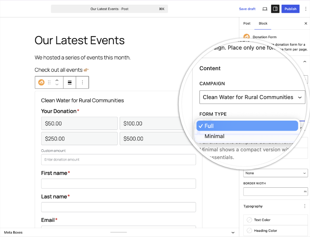Viewport: 310px width, 237px height.
Task: Toggle the settings sidebar icon
Action: tap(275, 9)
